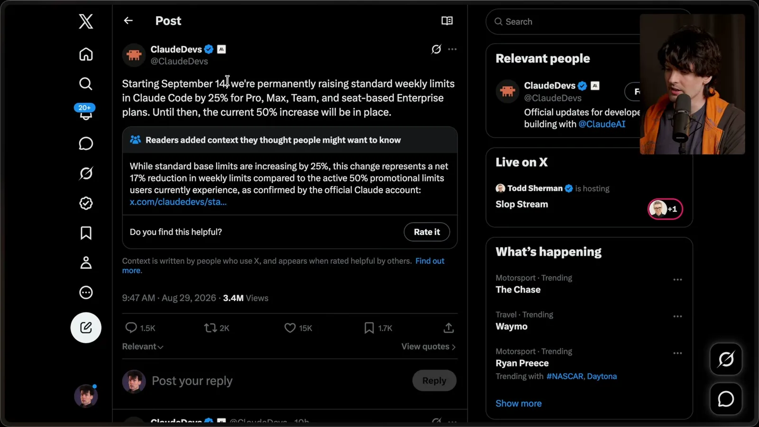Image resolution: width=759 pixels, height=427 pixels.
Task: Open Grok icon in left sidebar
Action: [86, 173]
